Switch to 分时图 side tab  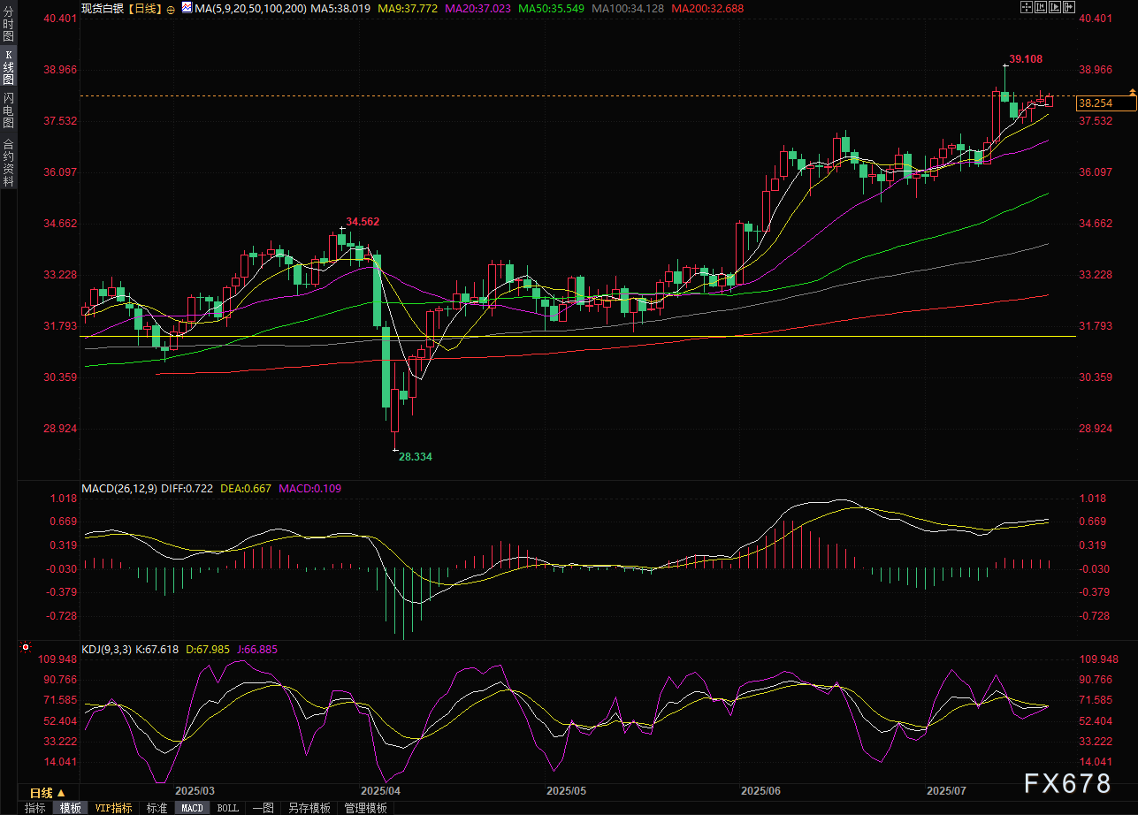coord(8,28)
